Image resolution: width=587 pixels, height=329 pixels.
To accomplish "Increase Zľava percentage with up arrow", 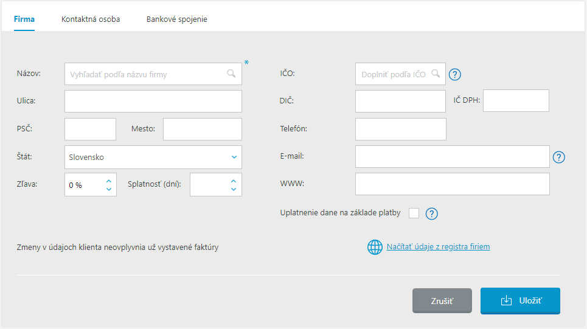I will tap(109, 181).
